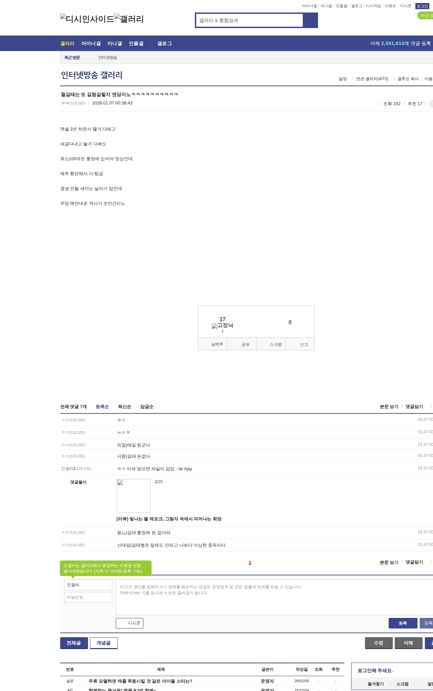This screenshot has height=691, width=433.
Task: Select 인물갤 in blue navigation bar
Action: point(136,44)
